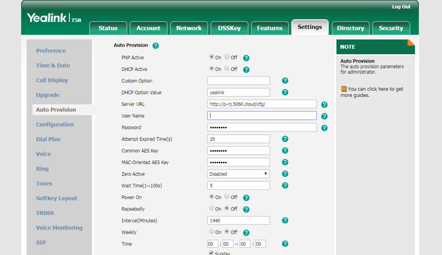Click help icon next to Auto Provision heading
This screenshot has width=442, height=255.
tap(155, 46)
